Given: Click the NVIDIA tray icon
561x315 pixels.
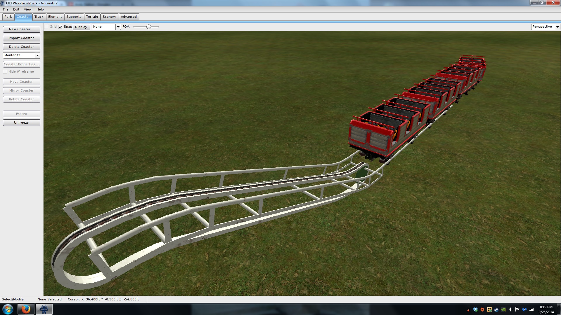Looking at the screenshot, I should pos(503,309).
